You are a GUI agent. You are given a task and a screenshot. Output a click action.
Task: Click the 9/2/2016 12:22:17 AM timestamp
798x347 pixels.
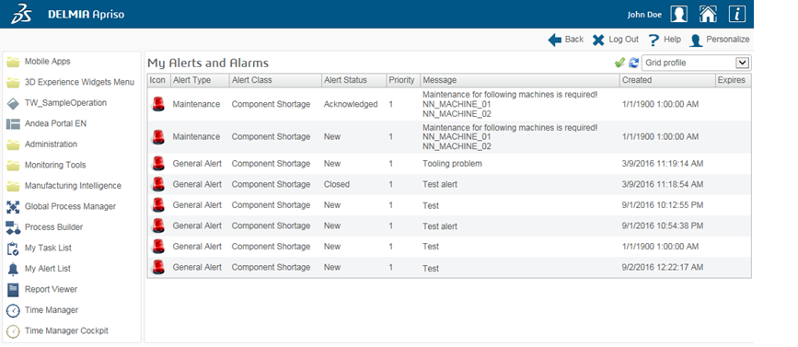click(663, 267)
